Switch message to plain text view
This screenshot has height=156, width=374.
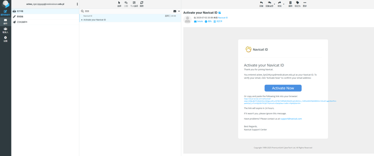[x=218, y=21]
